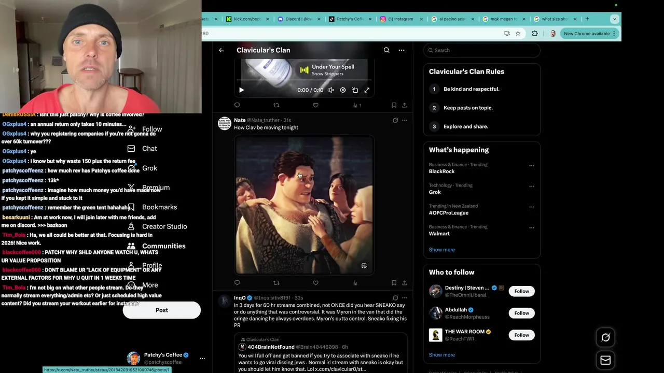Open the floating Messages envelope button
Image resolution: width=664 pixels, height=373 pixels.
[605, 360]
